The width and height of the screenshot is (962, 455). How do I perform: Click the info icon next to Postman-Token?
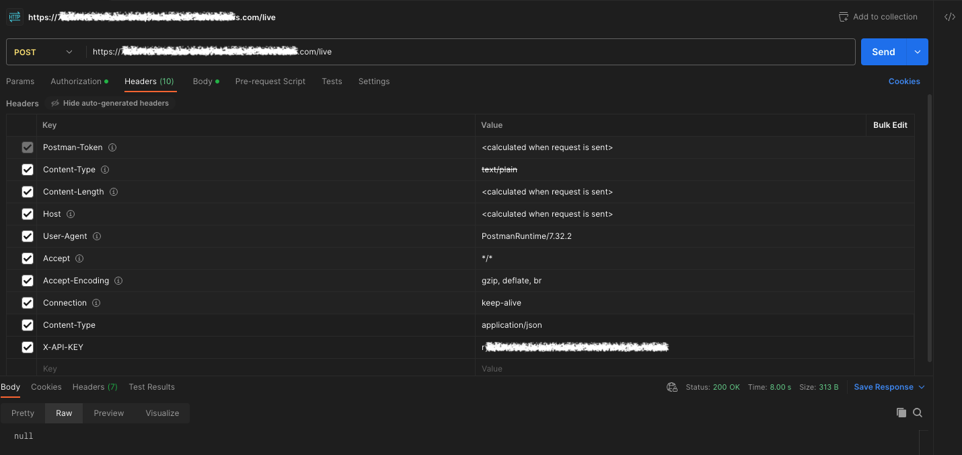112,147
